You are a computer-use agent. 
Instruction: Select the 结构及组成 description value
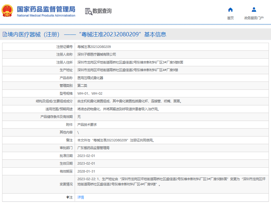click(130, 101)
